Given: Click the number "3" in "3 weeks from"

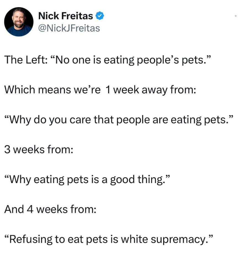Looking at the screenshot, I should tap(8, 149).
